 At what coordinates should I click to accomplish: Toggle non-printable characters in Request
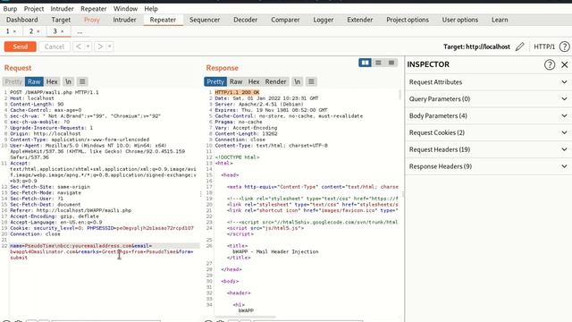(68, 81)
